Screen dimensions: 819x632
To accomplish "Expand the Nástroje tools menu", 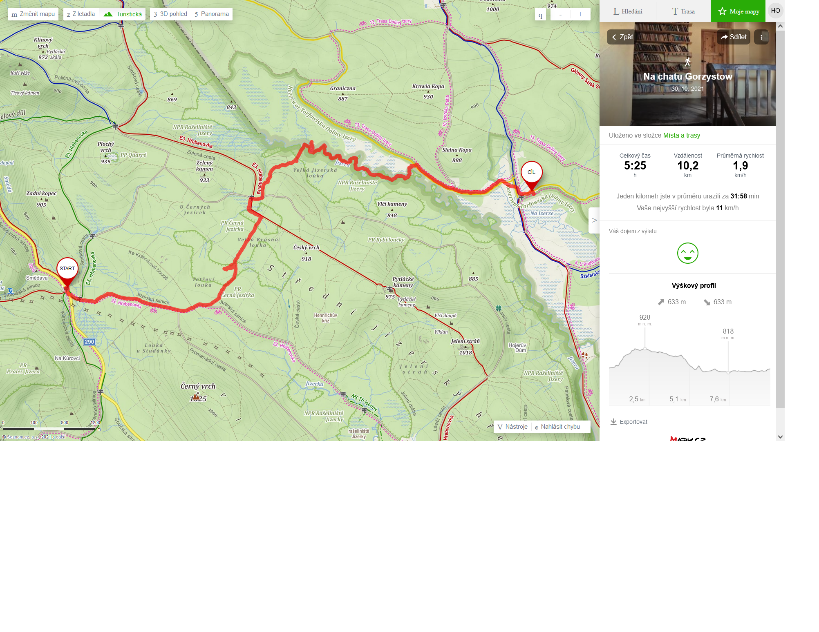I will pyautogui.click(x=512, y=427).
